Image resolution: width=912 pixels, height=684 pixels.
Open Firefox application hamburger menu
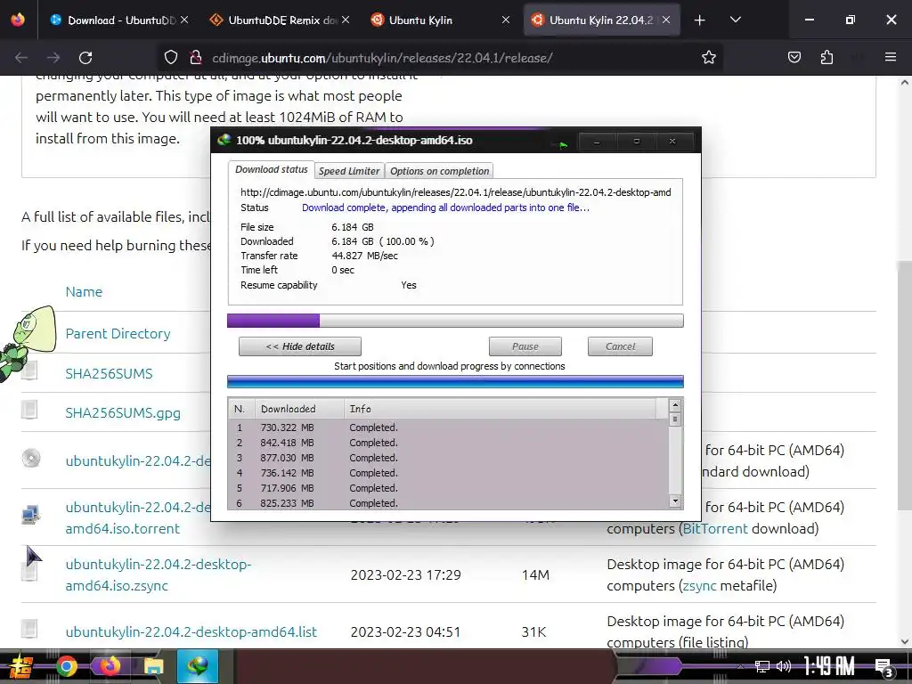pyautogui.click(x=891, y=57)
